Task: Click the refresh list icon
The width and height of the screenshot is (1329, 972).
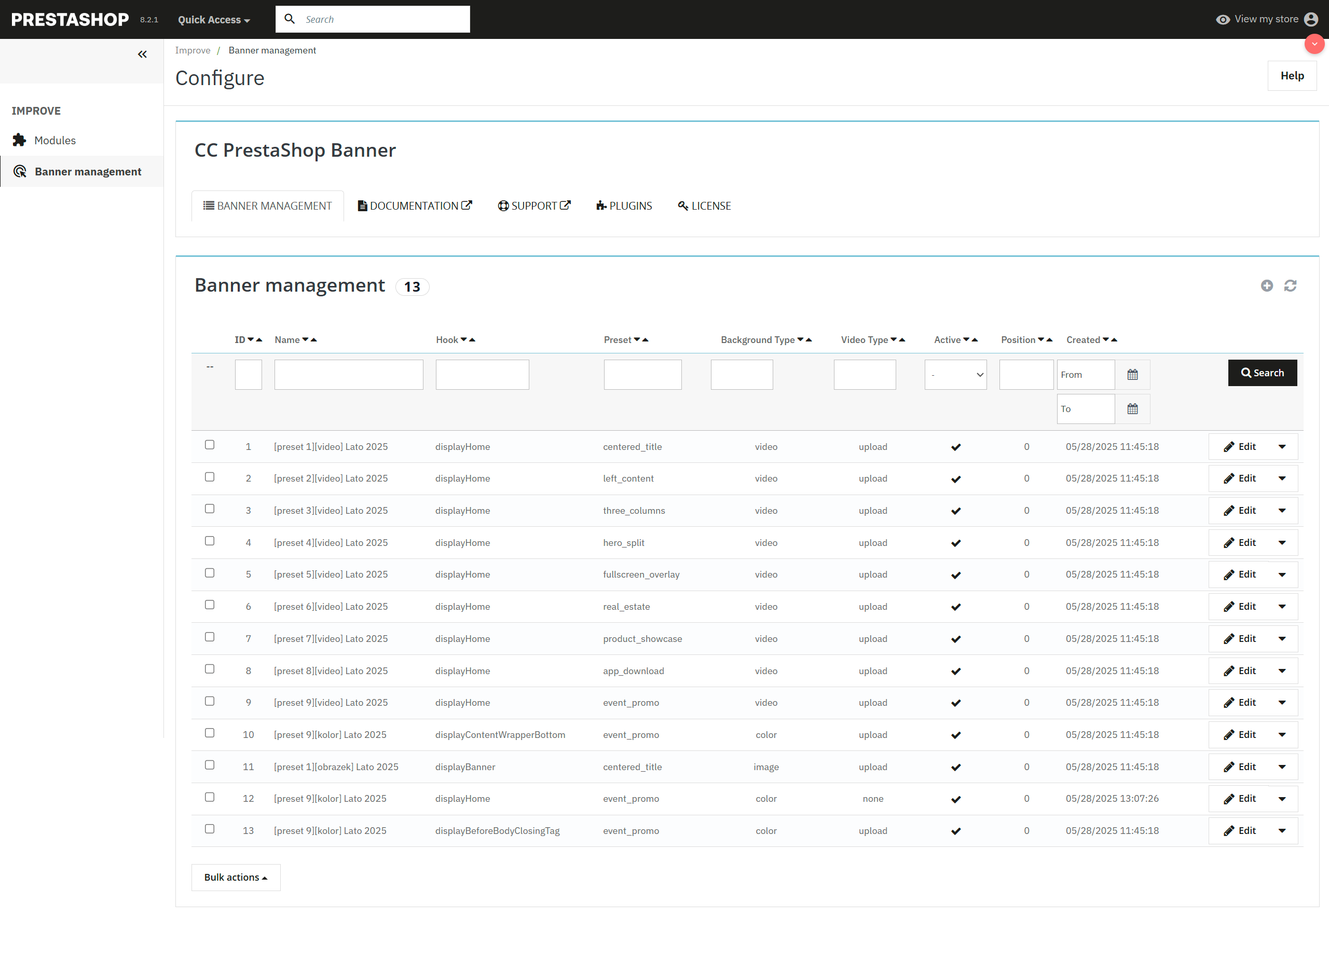Action: tap(1290, 285)
